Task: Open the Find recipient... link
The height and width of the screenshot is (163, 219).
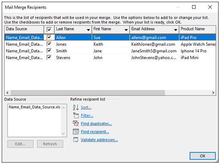Action: click(95, 132)
